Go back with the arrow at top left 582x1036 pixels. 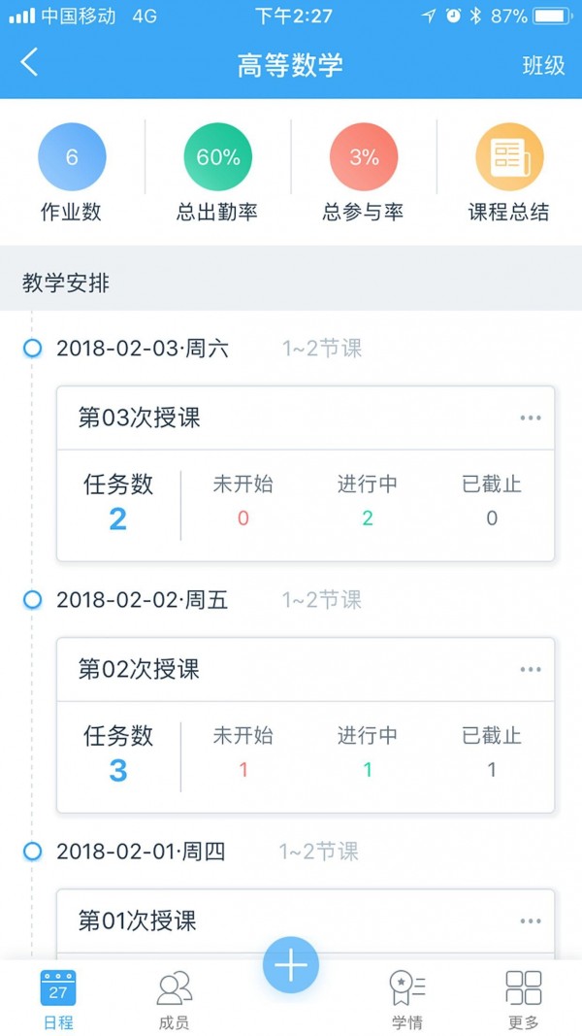coord(29,62)
